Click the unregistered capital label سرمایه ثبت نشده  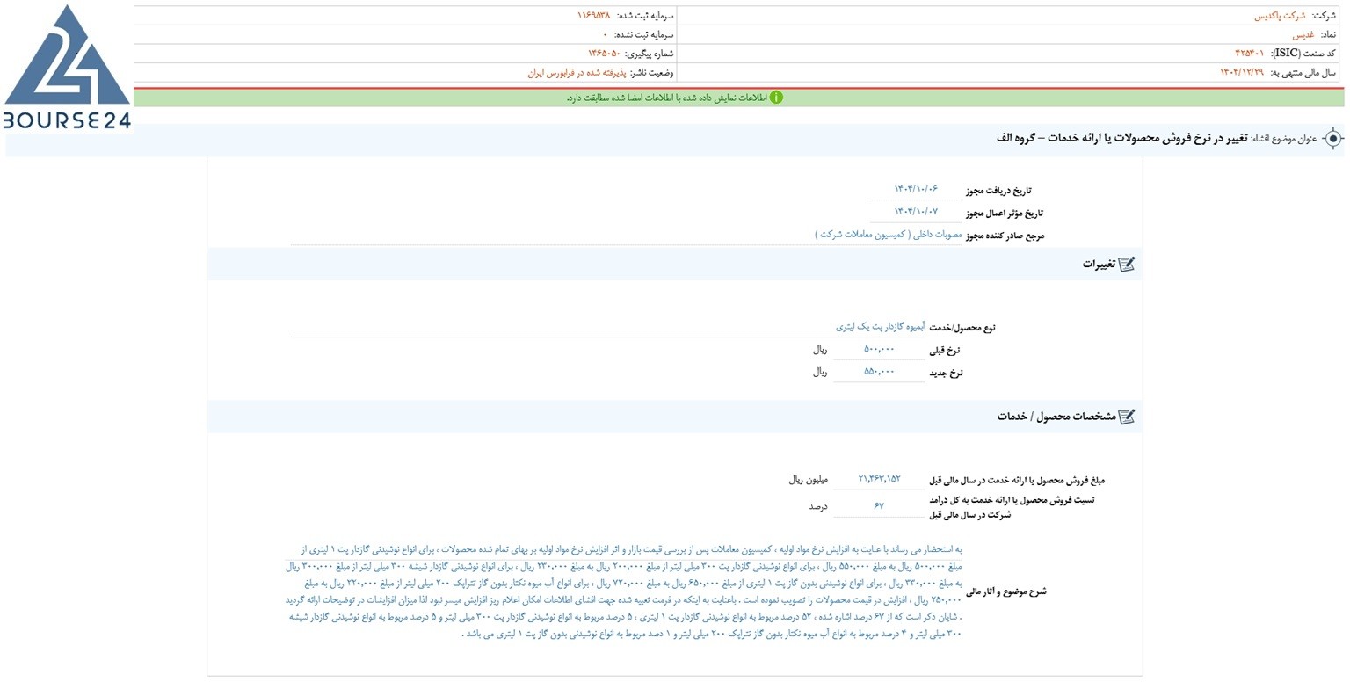pos(644,34)
